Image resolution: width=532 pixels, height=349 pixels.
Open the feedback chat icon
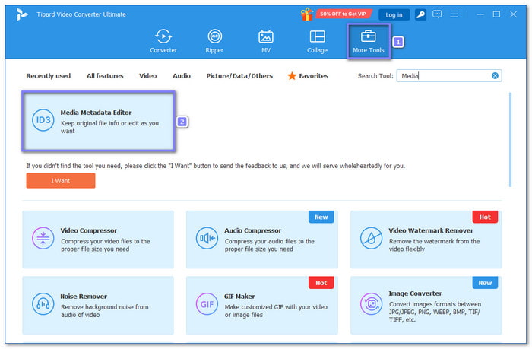tap(437, 14)
